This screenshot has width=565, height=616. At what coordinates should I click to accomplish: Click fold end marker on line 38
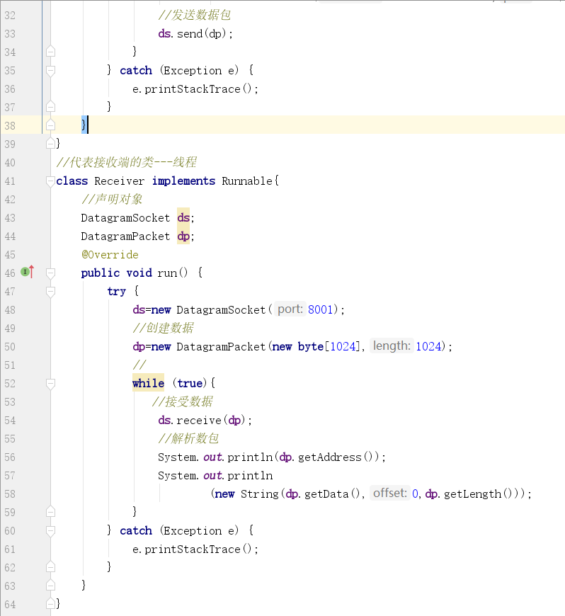coord(50,125)
